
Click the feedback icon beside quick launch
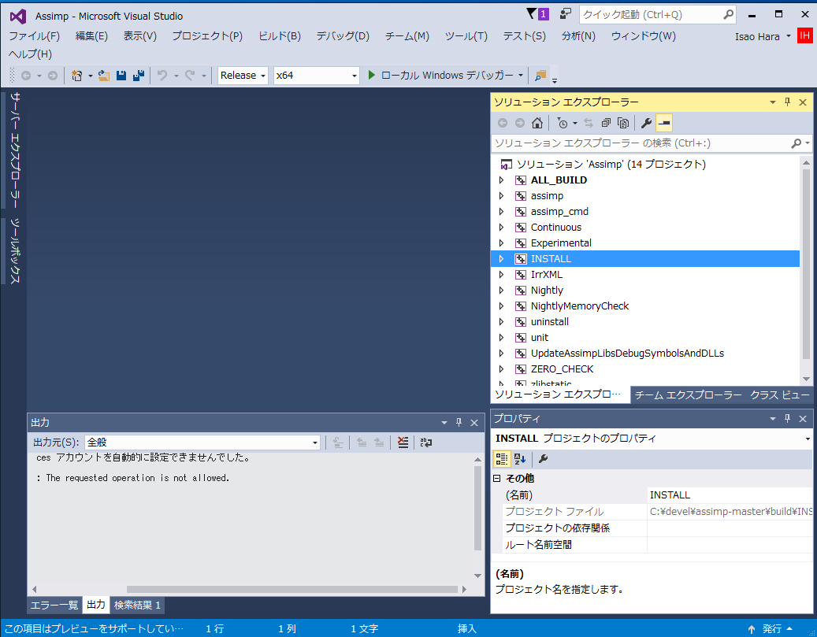pos(566,14)
